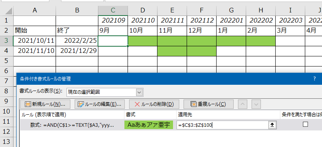Click cell F1 with 202112

pyautogui.click(x=202, y=21)
